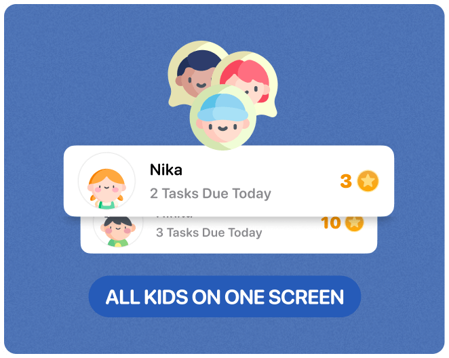
Task: Tap the gold star coin beside 10
Action: tap(354, 222)
